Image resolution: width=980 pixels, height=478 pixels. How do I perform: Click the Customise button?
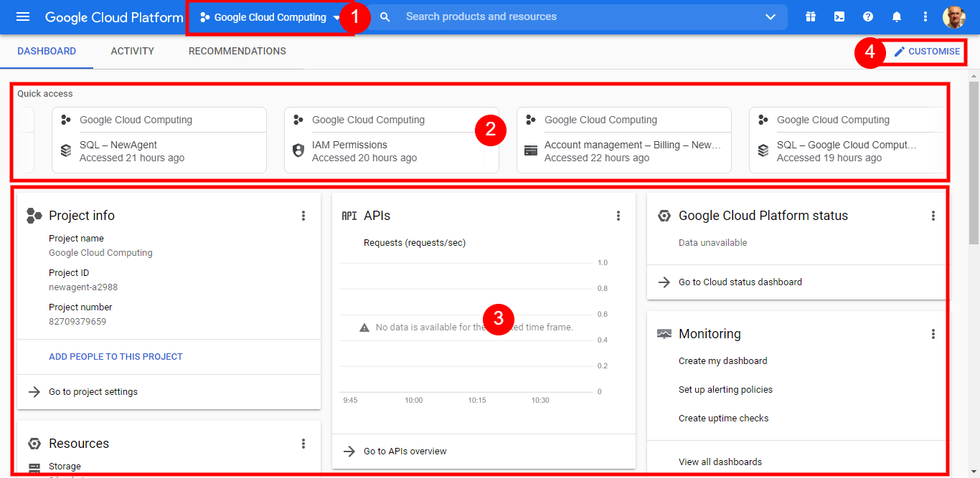tap(926, 52)
